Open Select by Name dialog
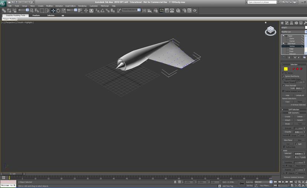 [37, 10]
